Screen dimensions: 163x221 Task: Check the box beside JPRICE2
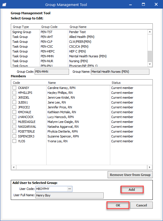(x=14, y=107)
